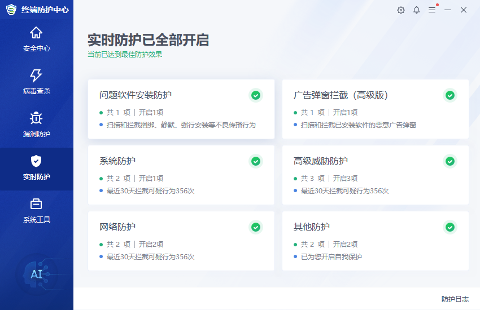
Task: Toggle the 问题软件安装防护 green check status
Action: 256,95
